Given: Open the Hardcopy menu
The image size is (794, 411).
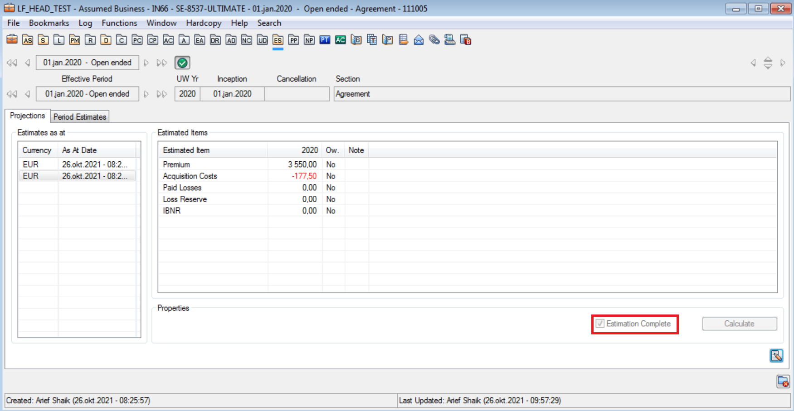Looking at the screenshot, I should (x=204, y=23).
